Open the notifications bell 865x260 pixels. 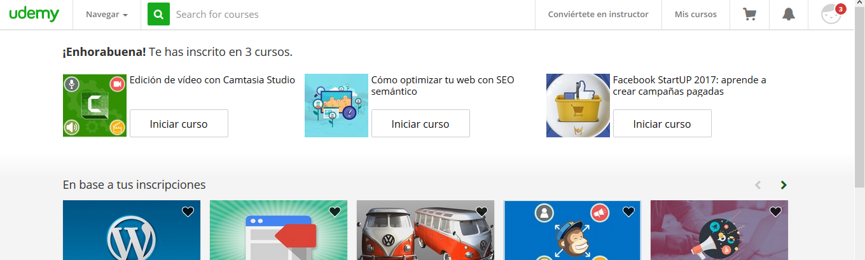tap(789, 15)
